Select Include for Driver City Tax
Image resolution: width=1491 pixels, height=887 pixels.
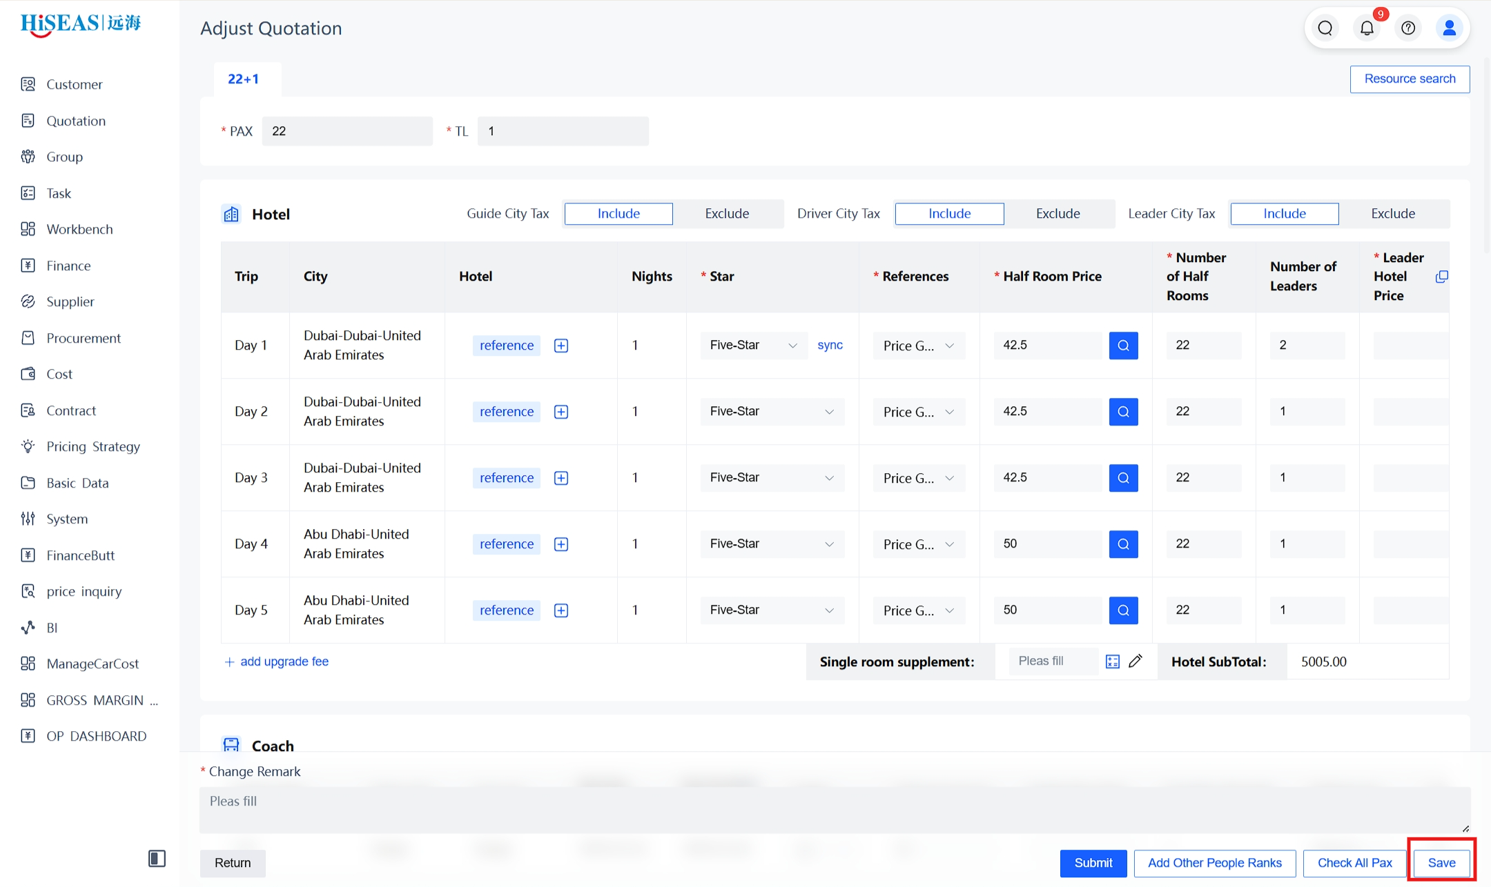(949, 214)
